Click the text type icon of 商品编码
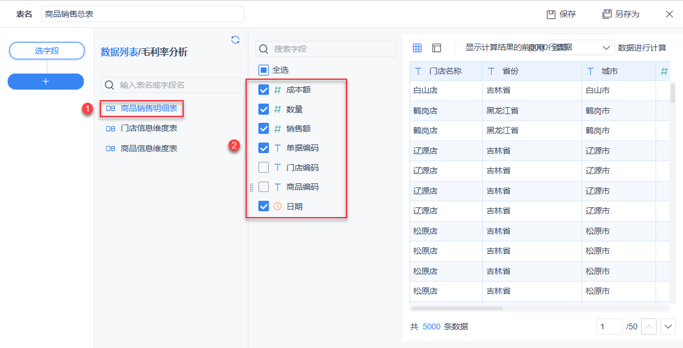Screen dimensions: 683x348 [278, 187]
